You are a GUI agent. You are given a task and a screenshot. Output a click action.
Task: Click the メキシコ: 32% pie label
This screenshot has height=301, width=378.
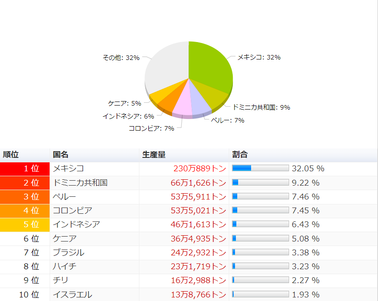(x=259, y=57)
